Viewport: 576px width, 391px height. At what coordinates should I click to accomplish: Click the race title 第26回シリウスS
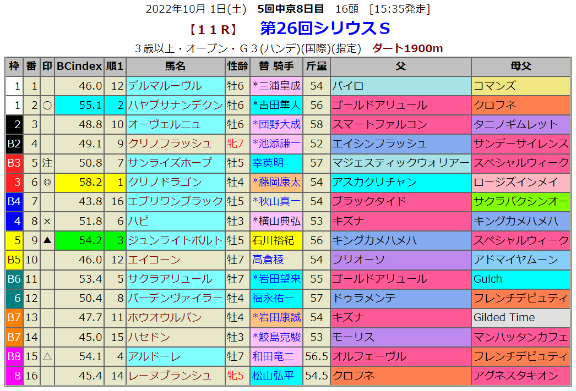325,29
